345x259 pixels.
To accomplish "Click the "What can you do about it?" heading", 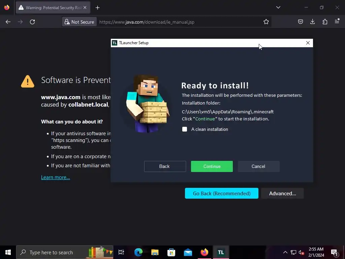I will 72,121.
